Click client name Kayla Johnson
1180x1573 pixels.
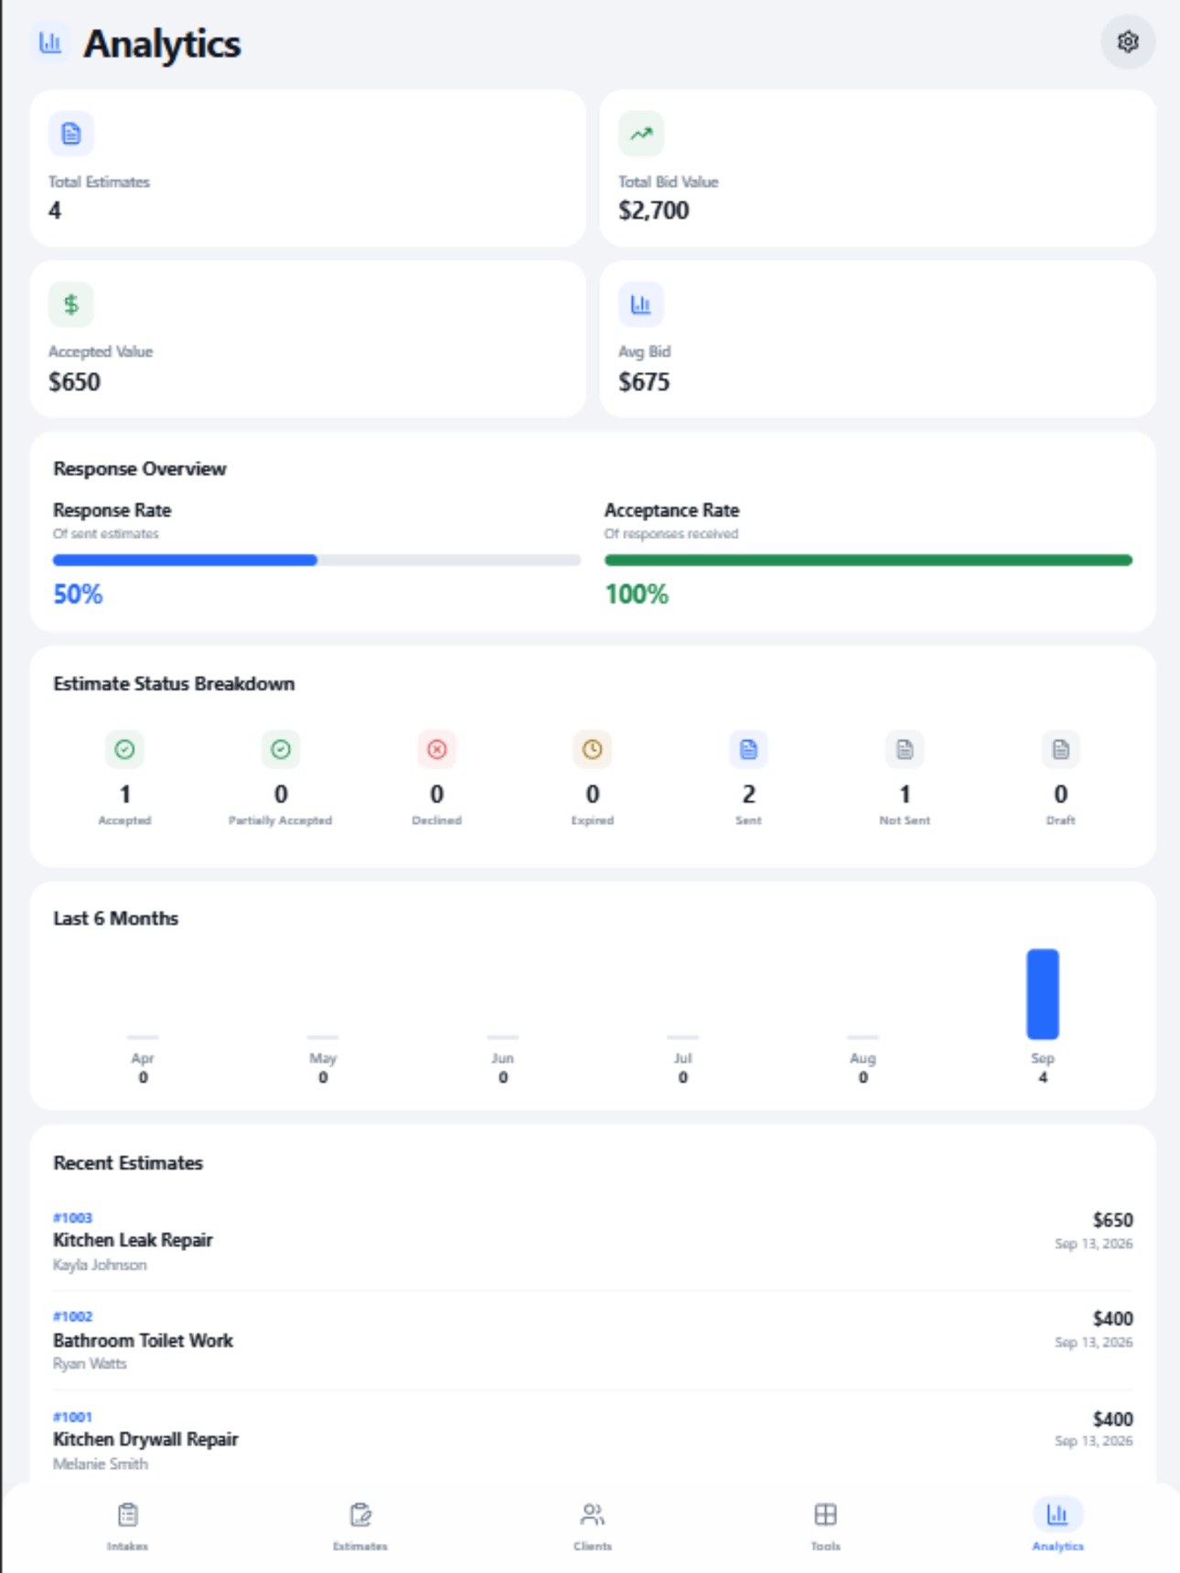[100, 1265]
